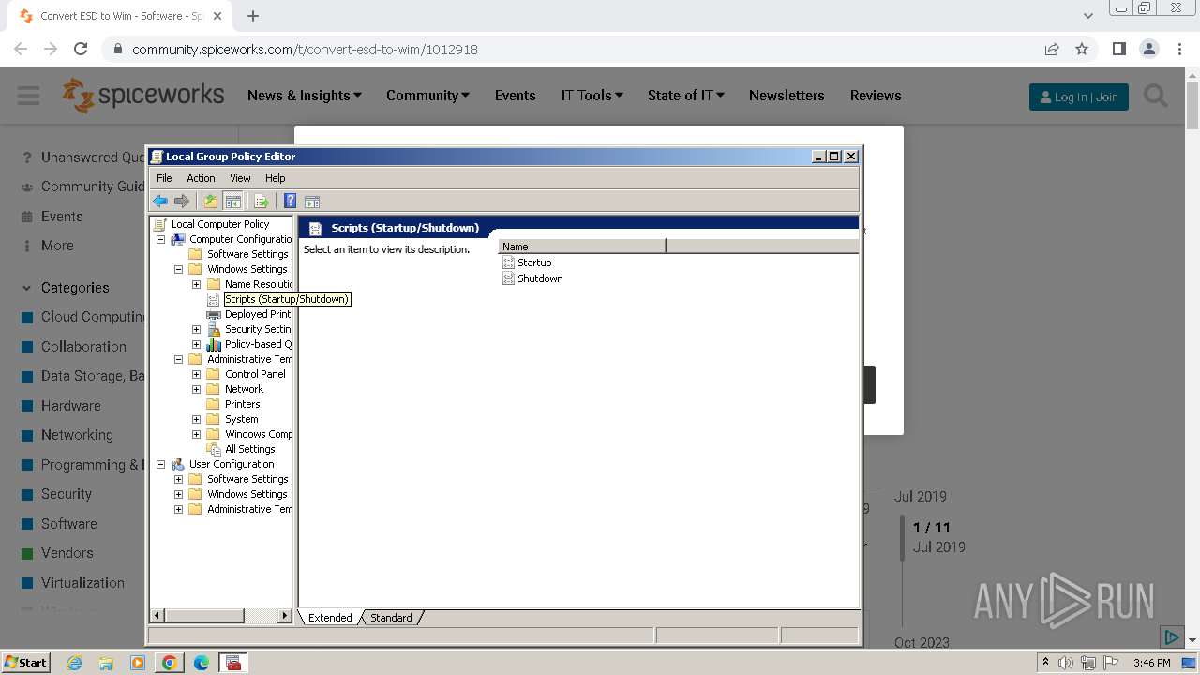Open the Events link in Spiceworks header
This screenshot has width=1200, height=675.
click(515, 96)
